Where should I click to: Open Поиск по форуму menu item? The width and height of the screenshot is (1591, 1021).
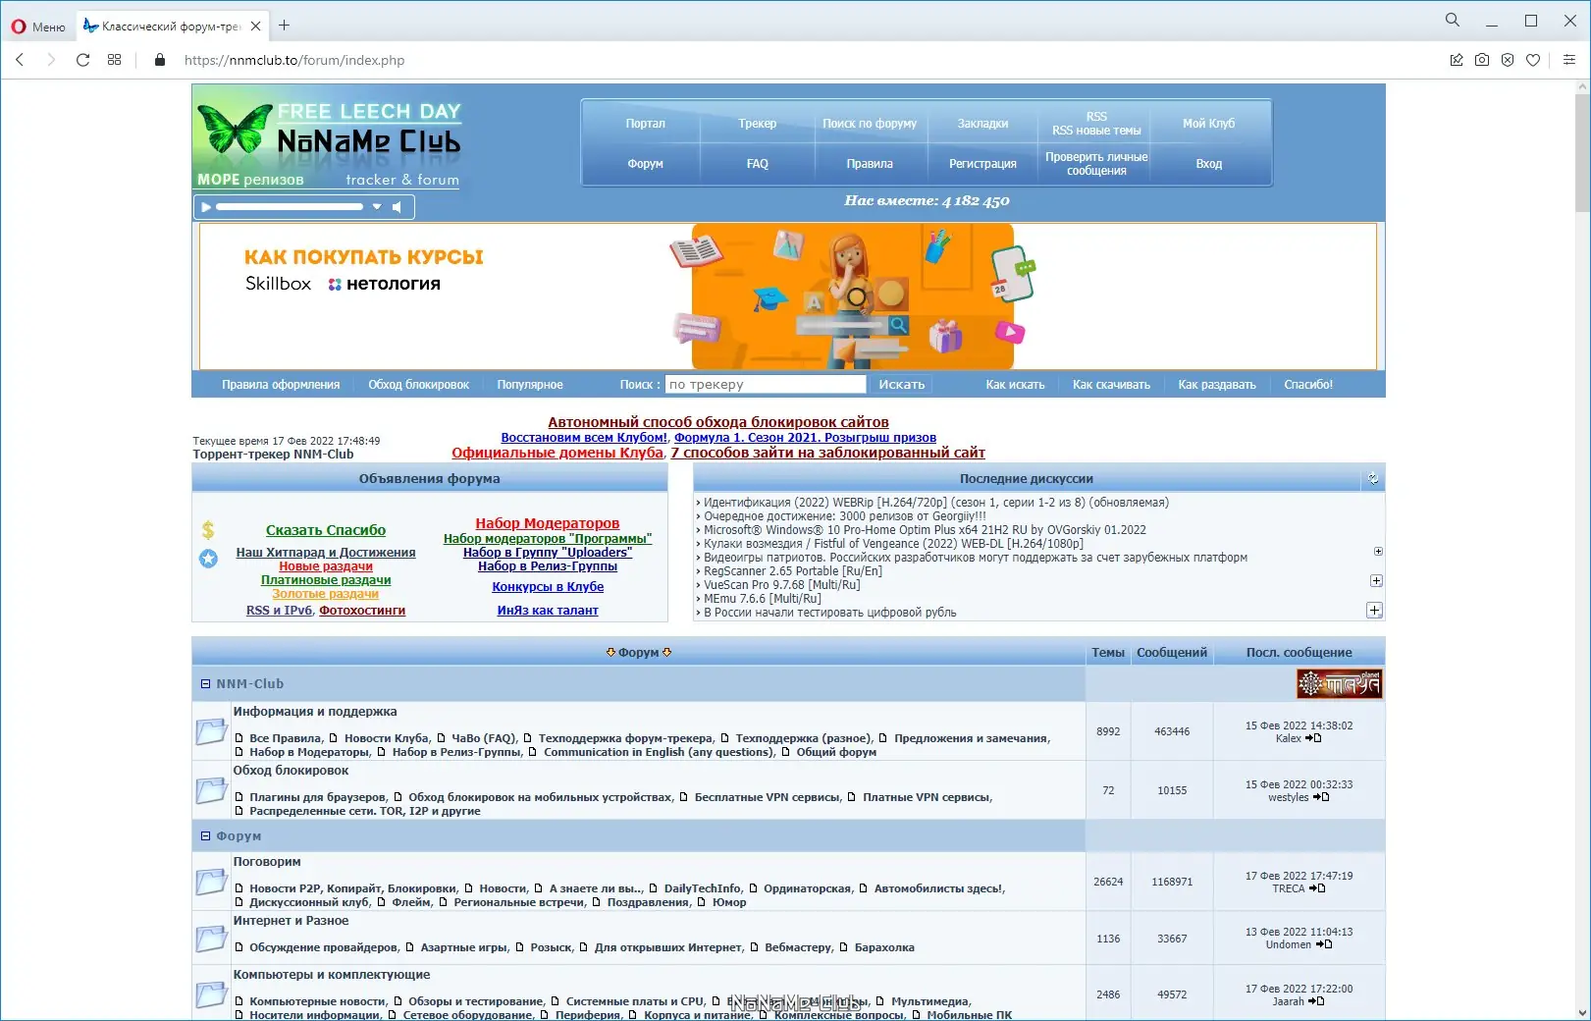(870, 124)
